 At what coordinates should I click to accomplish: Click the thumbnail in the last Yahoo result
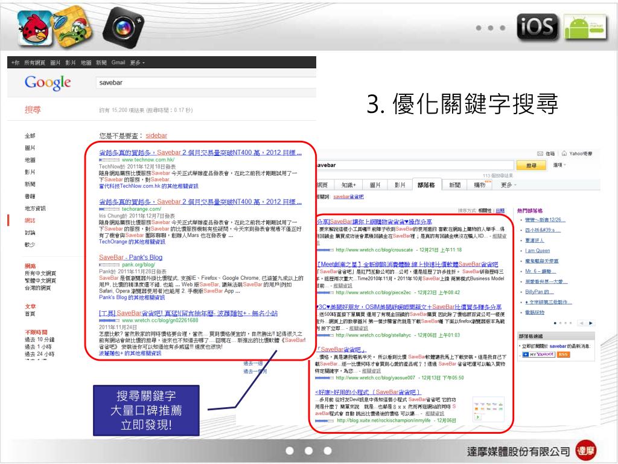pos(488,409)
